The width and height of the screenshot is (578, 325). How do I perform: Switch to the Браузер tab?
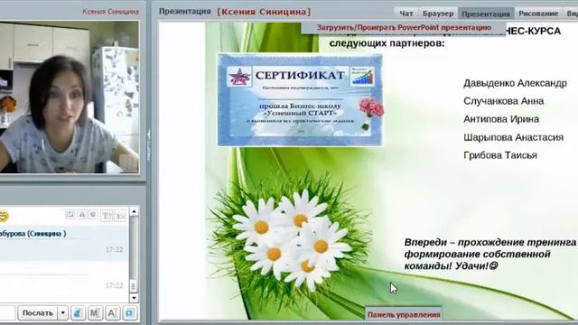438,14
